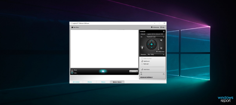Start video recording with the capture button
The image size is (236, 105).
(103, 71)
